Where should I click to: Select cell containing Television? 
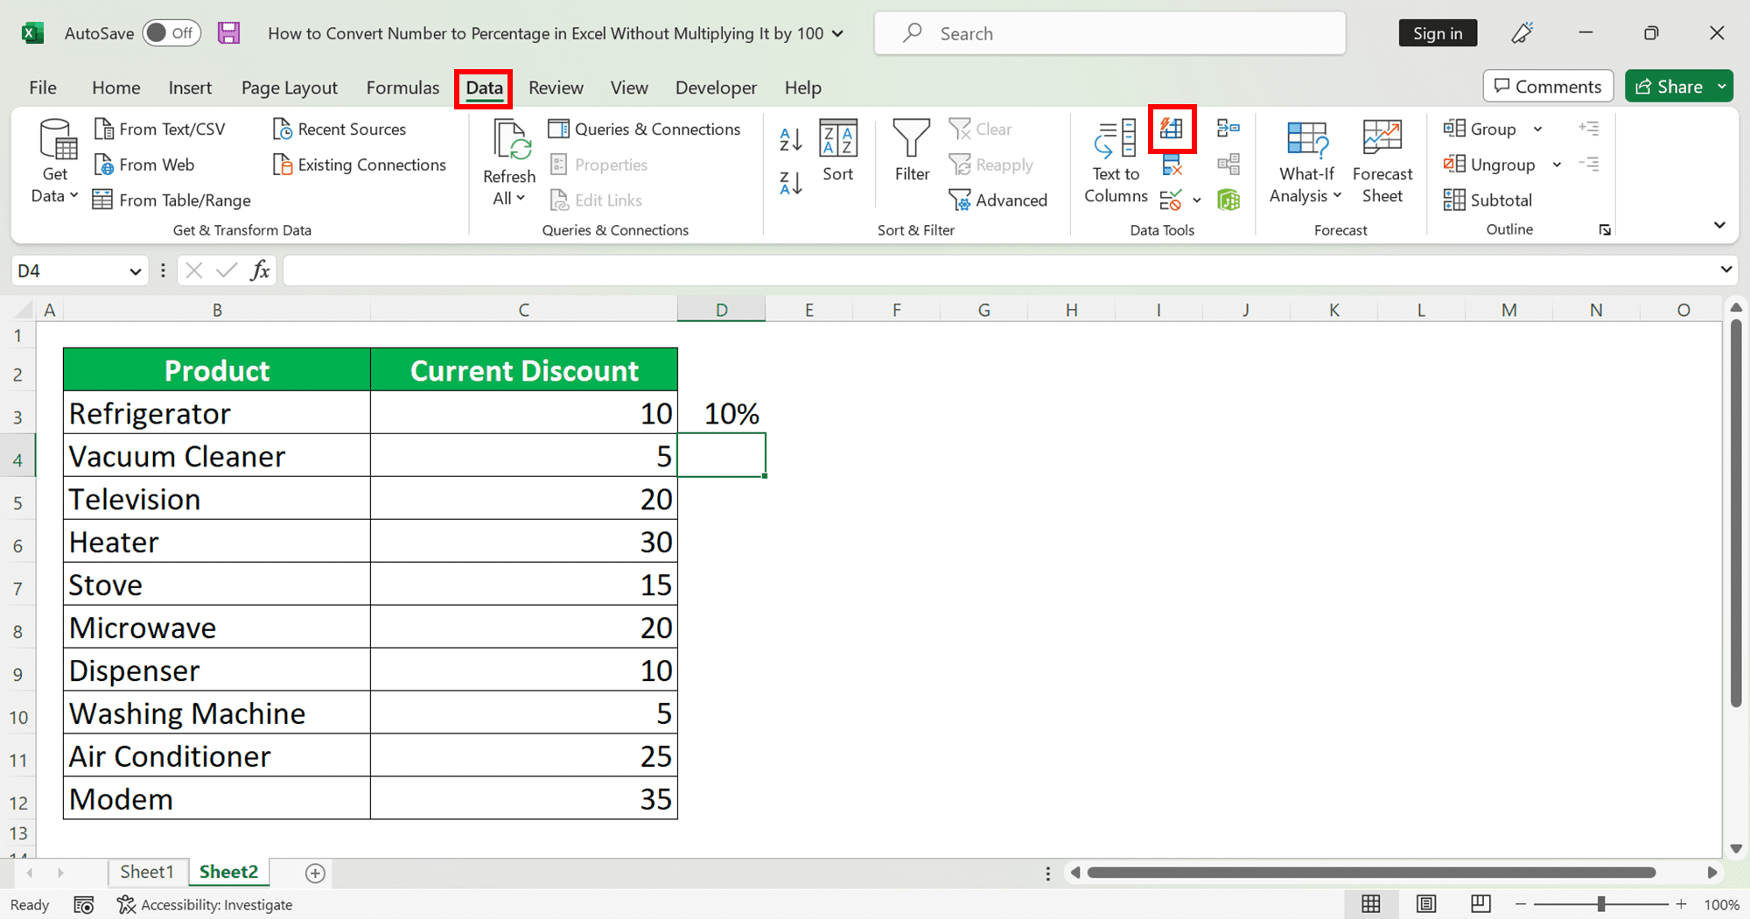(217, 499)
